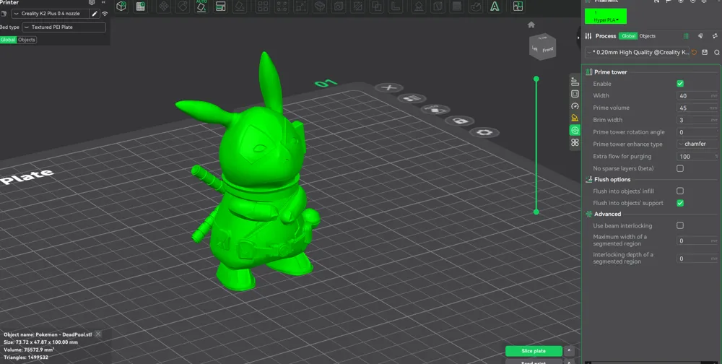Select the Color painting palette icon

[x=476, y=6]
